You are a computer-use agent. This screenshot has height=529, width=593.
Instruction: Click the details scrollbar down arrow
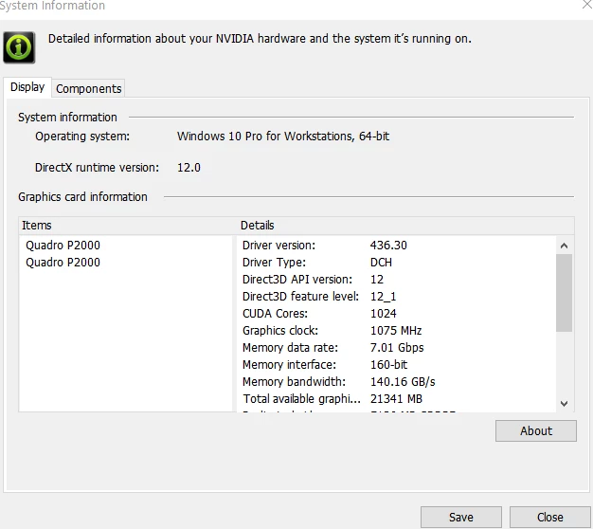point(564,403)
